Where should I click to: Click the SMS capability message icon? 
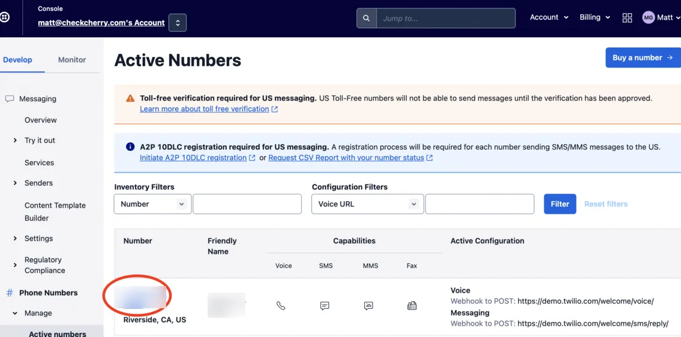(x=325, y=306)
